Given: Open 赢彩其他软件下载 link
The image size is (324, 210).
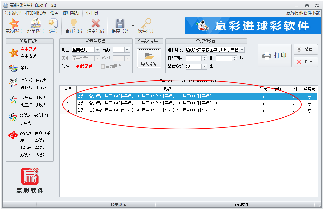Looking at the screenshot, I should tap(303, 13).
